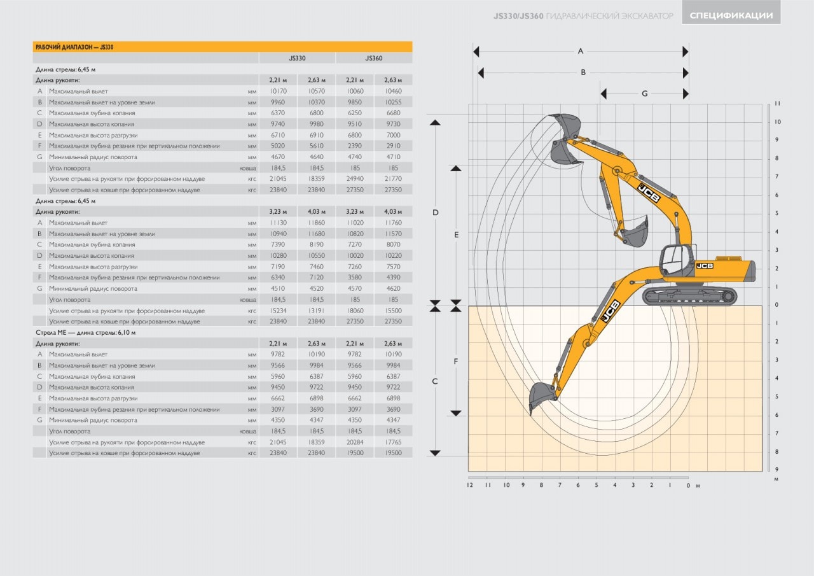Click the value 10170 in the table

[x=278, y=91]
